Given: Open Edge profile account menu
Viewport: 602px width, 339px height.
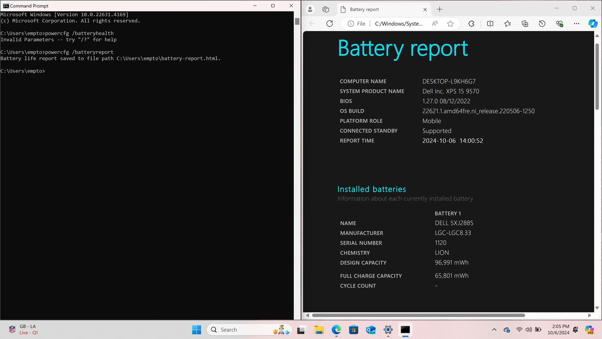Looking at the screenshot, I should coord(310,9).
